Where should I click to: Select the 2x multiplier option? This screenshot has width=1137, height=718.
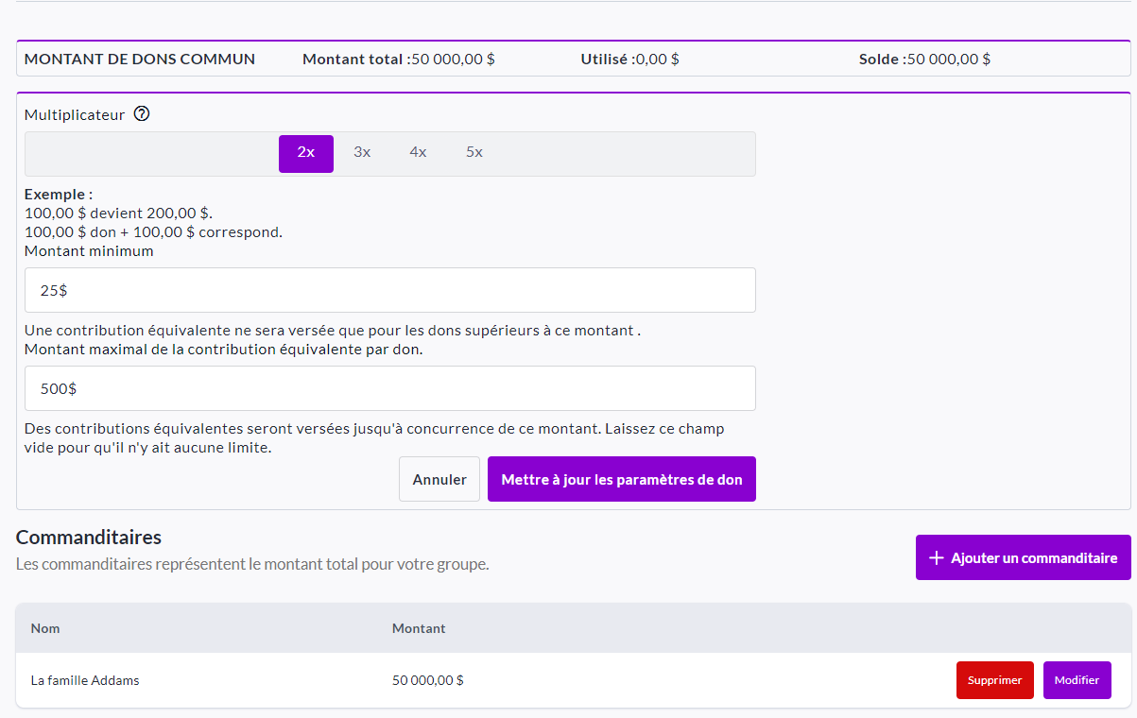(x=305, y=153)
